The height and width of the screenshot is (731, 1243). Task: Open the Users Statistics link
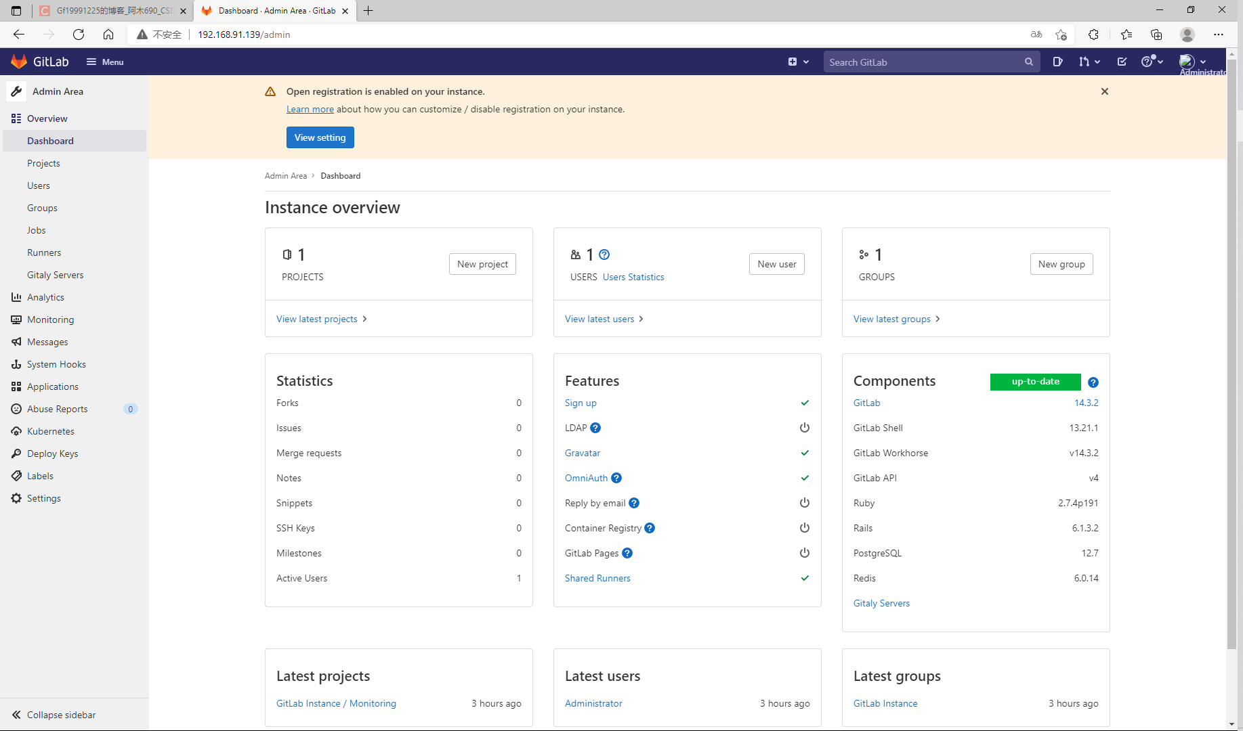(x=633, y=277)
